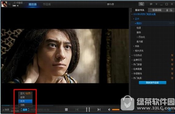The image size is (175, 114).
Task: Stop playback with the stop button
Action: [x=66, y=110]
